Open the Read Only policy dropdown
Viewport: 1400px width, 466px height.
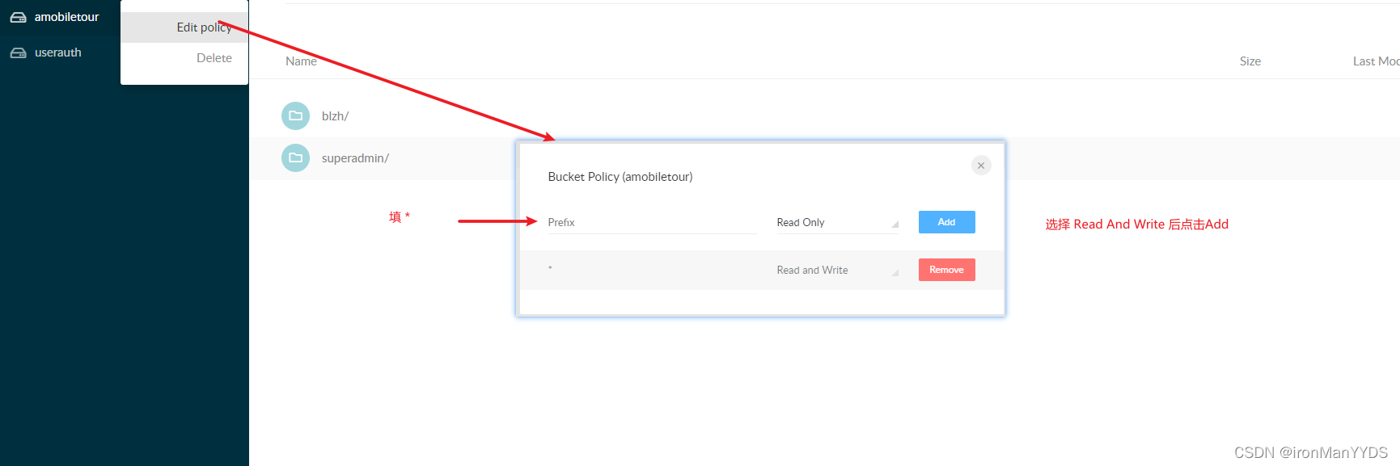[x=837, y=222]
